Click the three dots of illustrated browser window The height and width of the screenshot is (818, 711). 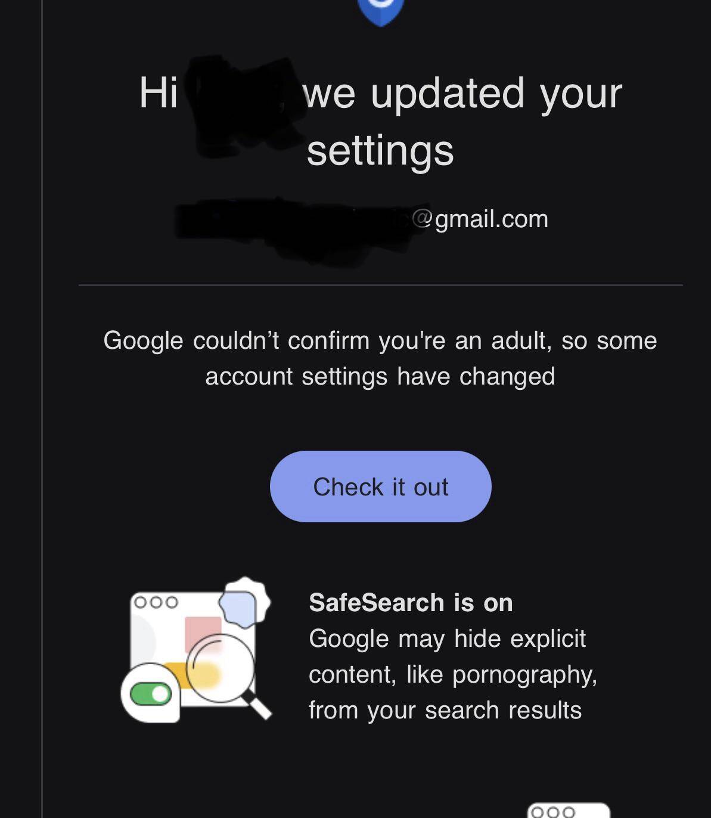click(156, 602)
